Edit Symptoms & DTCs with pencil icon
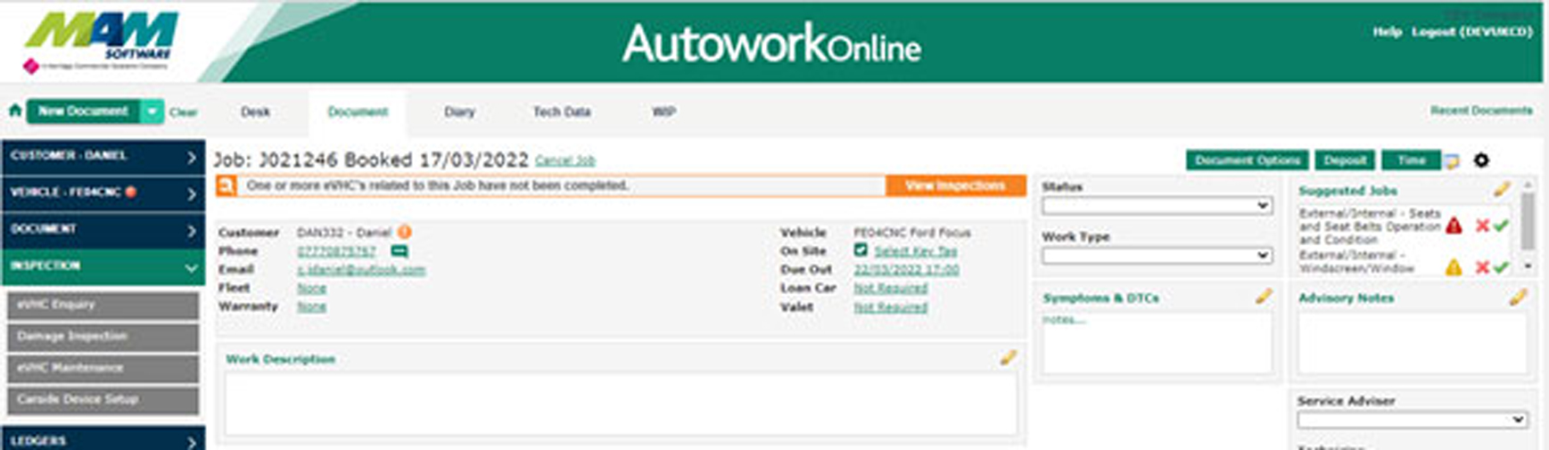 point(1264,297)
